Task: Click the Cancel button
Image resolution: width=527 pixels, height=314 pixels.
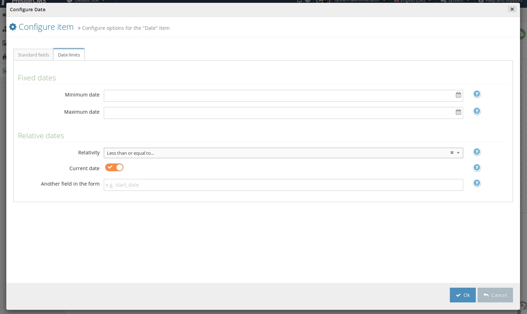Action: pos(495,295)
